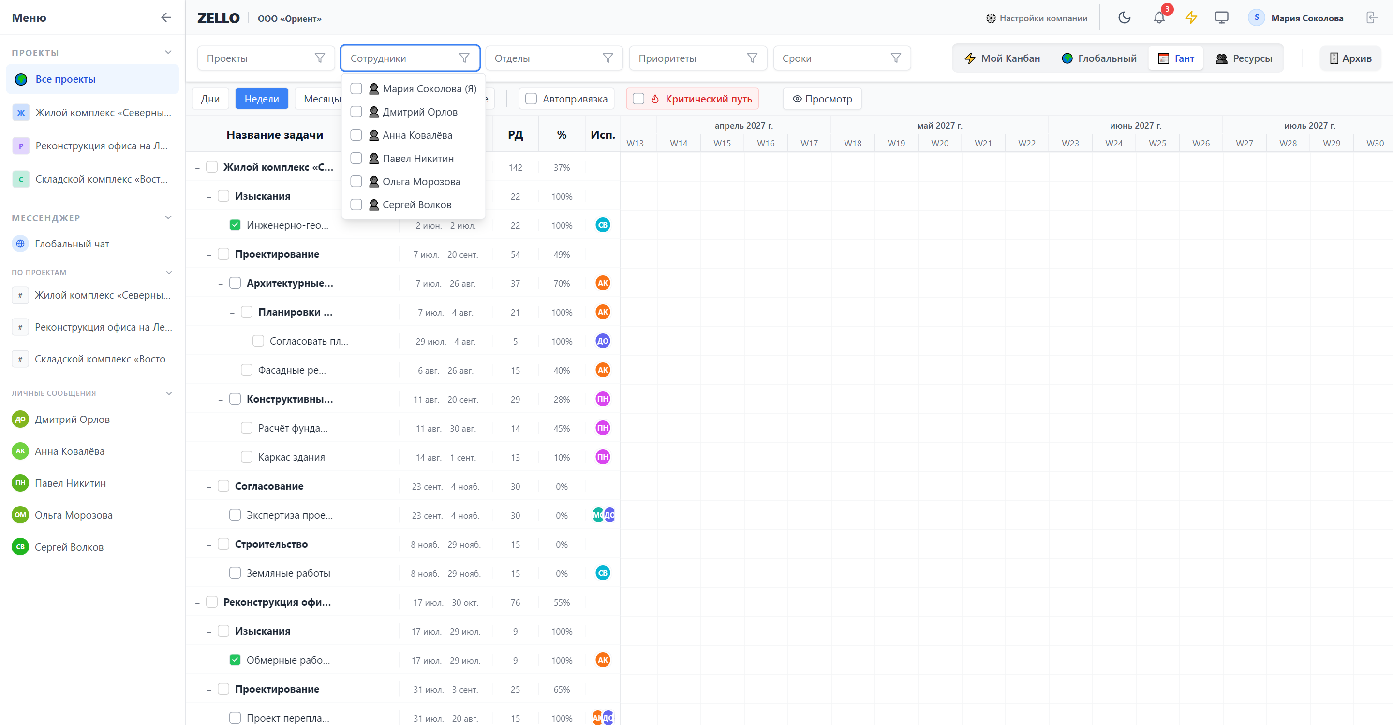Collapse the ПРОЕКТЫ sidebar section

[168, 52]
